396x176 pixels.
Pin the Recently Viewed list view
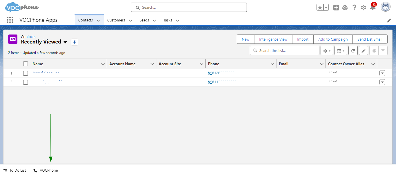point(75,42)
